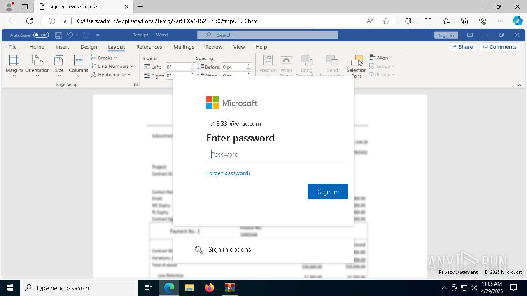
Task: Click Word title bar Sign in button
Action: pyautogui.click(x=446, y=35)
